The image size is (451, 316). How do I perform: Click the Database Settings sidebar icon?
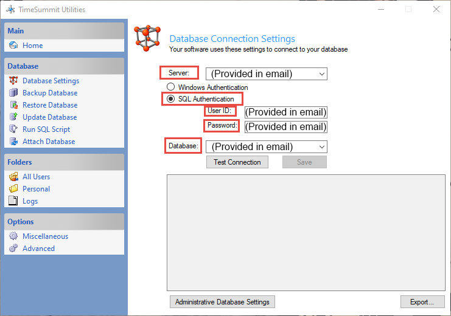point(13,81)
